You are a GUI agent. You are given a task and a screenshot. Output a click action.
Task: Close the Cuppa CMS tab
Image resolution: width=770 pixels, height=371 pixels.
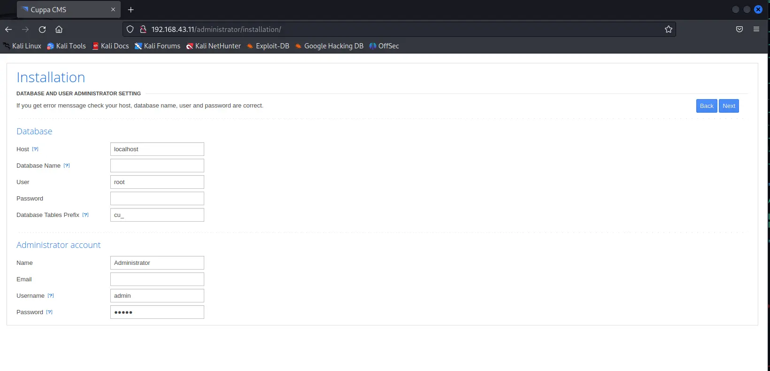pos(113,10)
